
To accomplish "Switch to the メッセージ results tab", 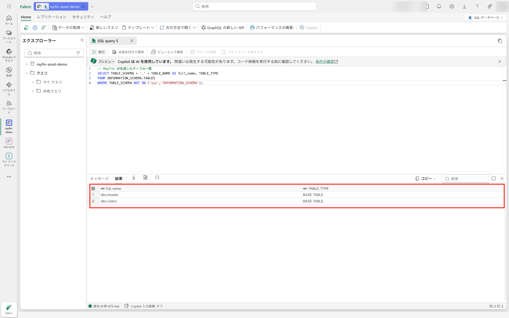I will pyautogui.click(x=99, y=179).
